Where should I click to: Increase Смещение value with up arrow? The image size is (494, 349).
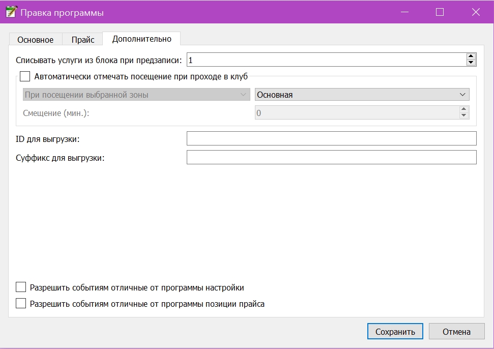click(x=463, y=109)
